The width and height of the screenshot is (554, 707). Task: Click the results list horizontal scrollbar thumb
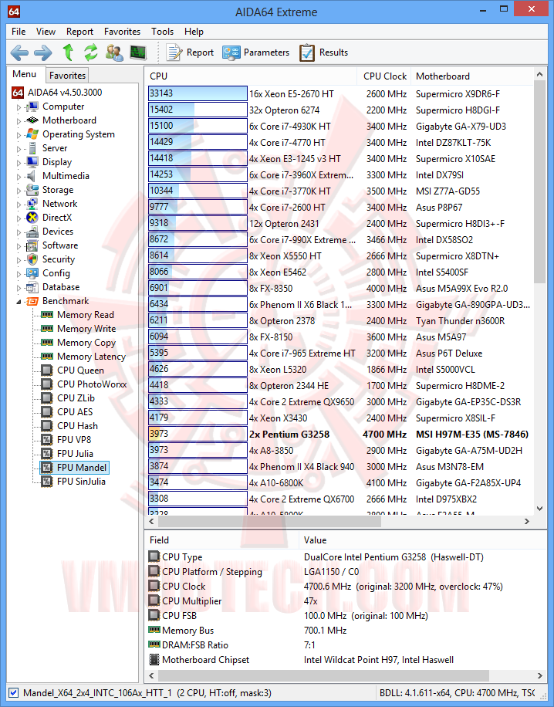(269, 521)
